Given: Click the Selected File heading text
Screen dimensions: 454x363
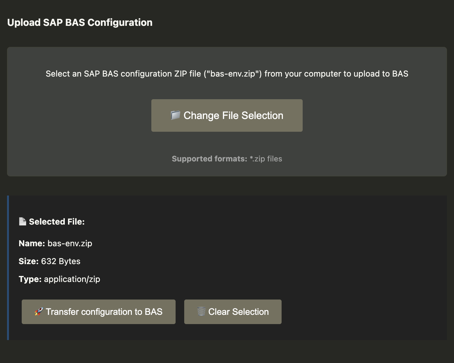Looking at the screenshot, I should 57,222.
